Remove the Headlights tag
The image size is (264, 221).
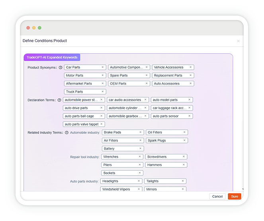point(139,181)
